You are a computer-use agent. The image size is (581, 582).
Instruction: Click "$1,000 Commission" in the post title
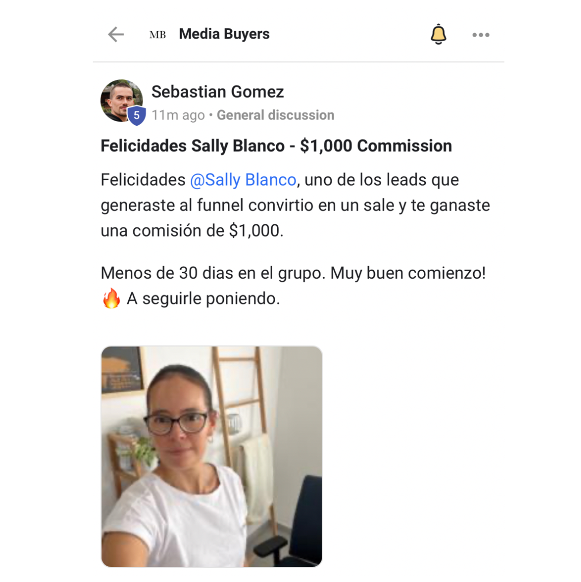tap(376, 146)
